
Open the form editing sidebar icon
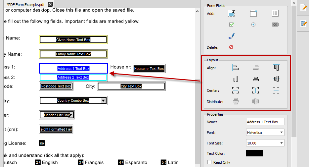pyautogui.click(x=303, y=24)
